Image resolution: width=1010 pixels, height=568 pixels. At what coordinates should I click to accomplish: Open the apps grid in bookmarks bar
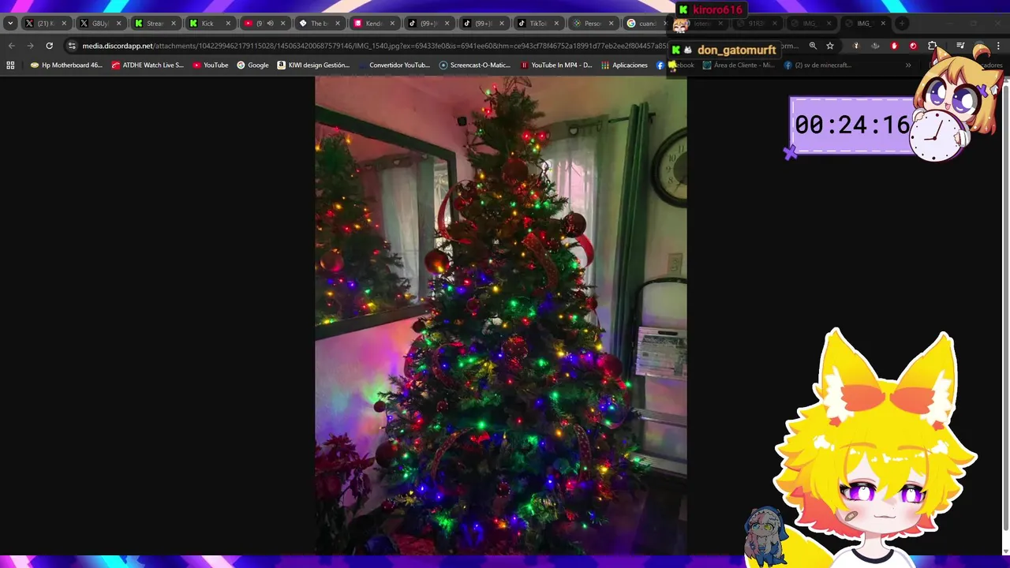[x=10, y=65]
